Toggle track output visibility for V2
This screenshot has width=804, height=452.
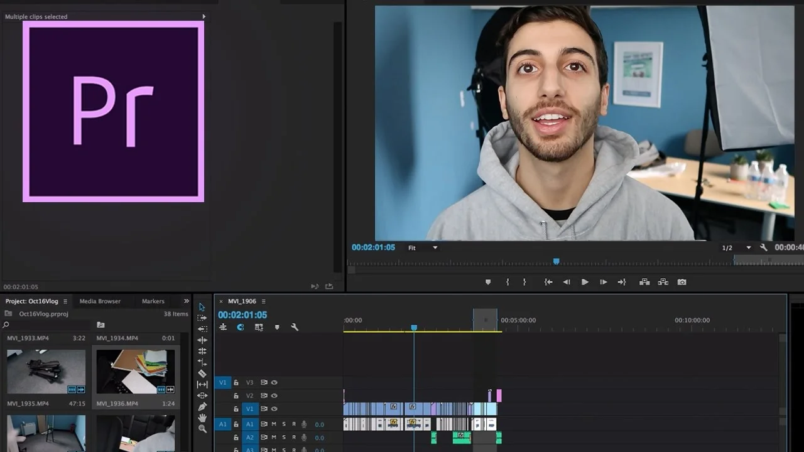(x=274, y=396)
